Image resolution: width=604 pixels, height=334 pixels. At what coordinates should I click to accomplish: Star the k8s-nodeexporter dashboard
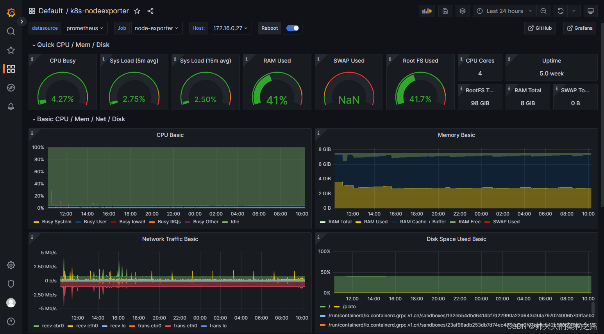137,11
